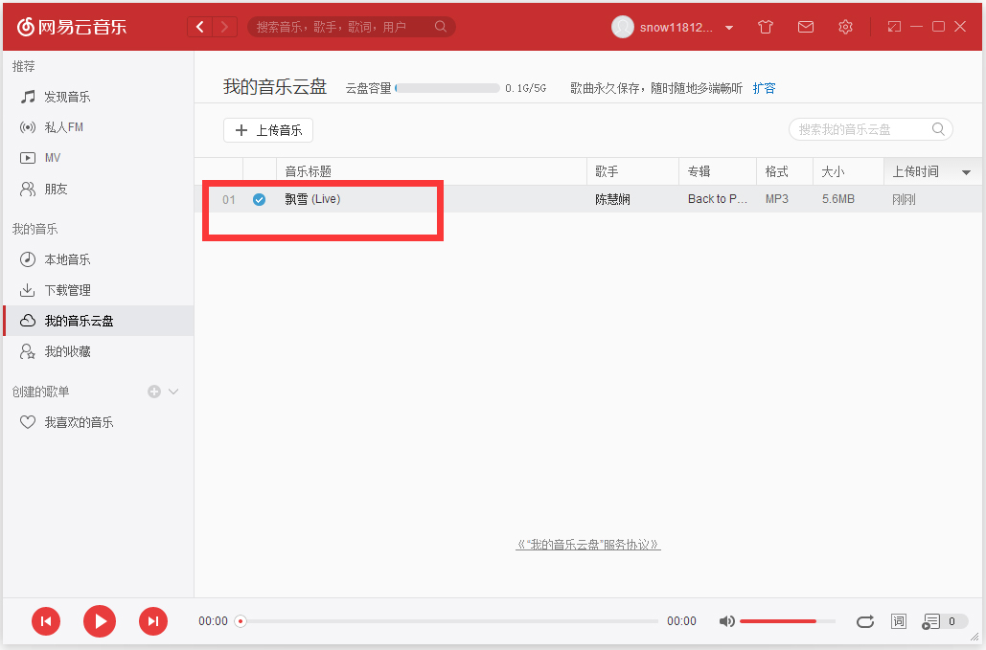Expand the snow11812 account menu

[729, 27]
